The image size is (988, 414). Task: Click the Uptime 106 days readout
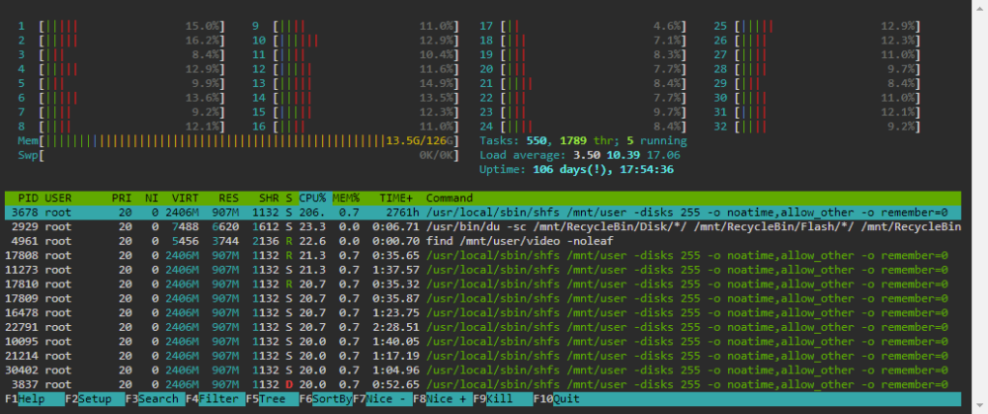click(x=577, y=170)
